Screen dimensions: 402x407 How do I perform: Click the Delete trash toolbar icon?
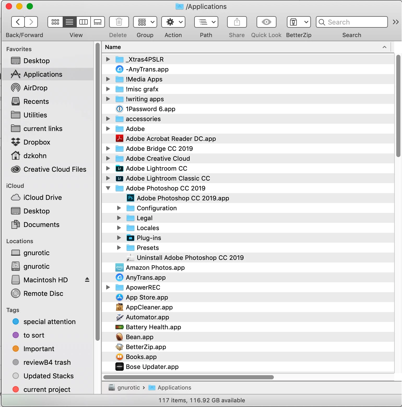tap(119, 22)
